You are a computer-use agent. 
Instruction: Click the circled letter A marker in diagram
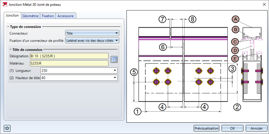(236, 19)
